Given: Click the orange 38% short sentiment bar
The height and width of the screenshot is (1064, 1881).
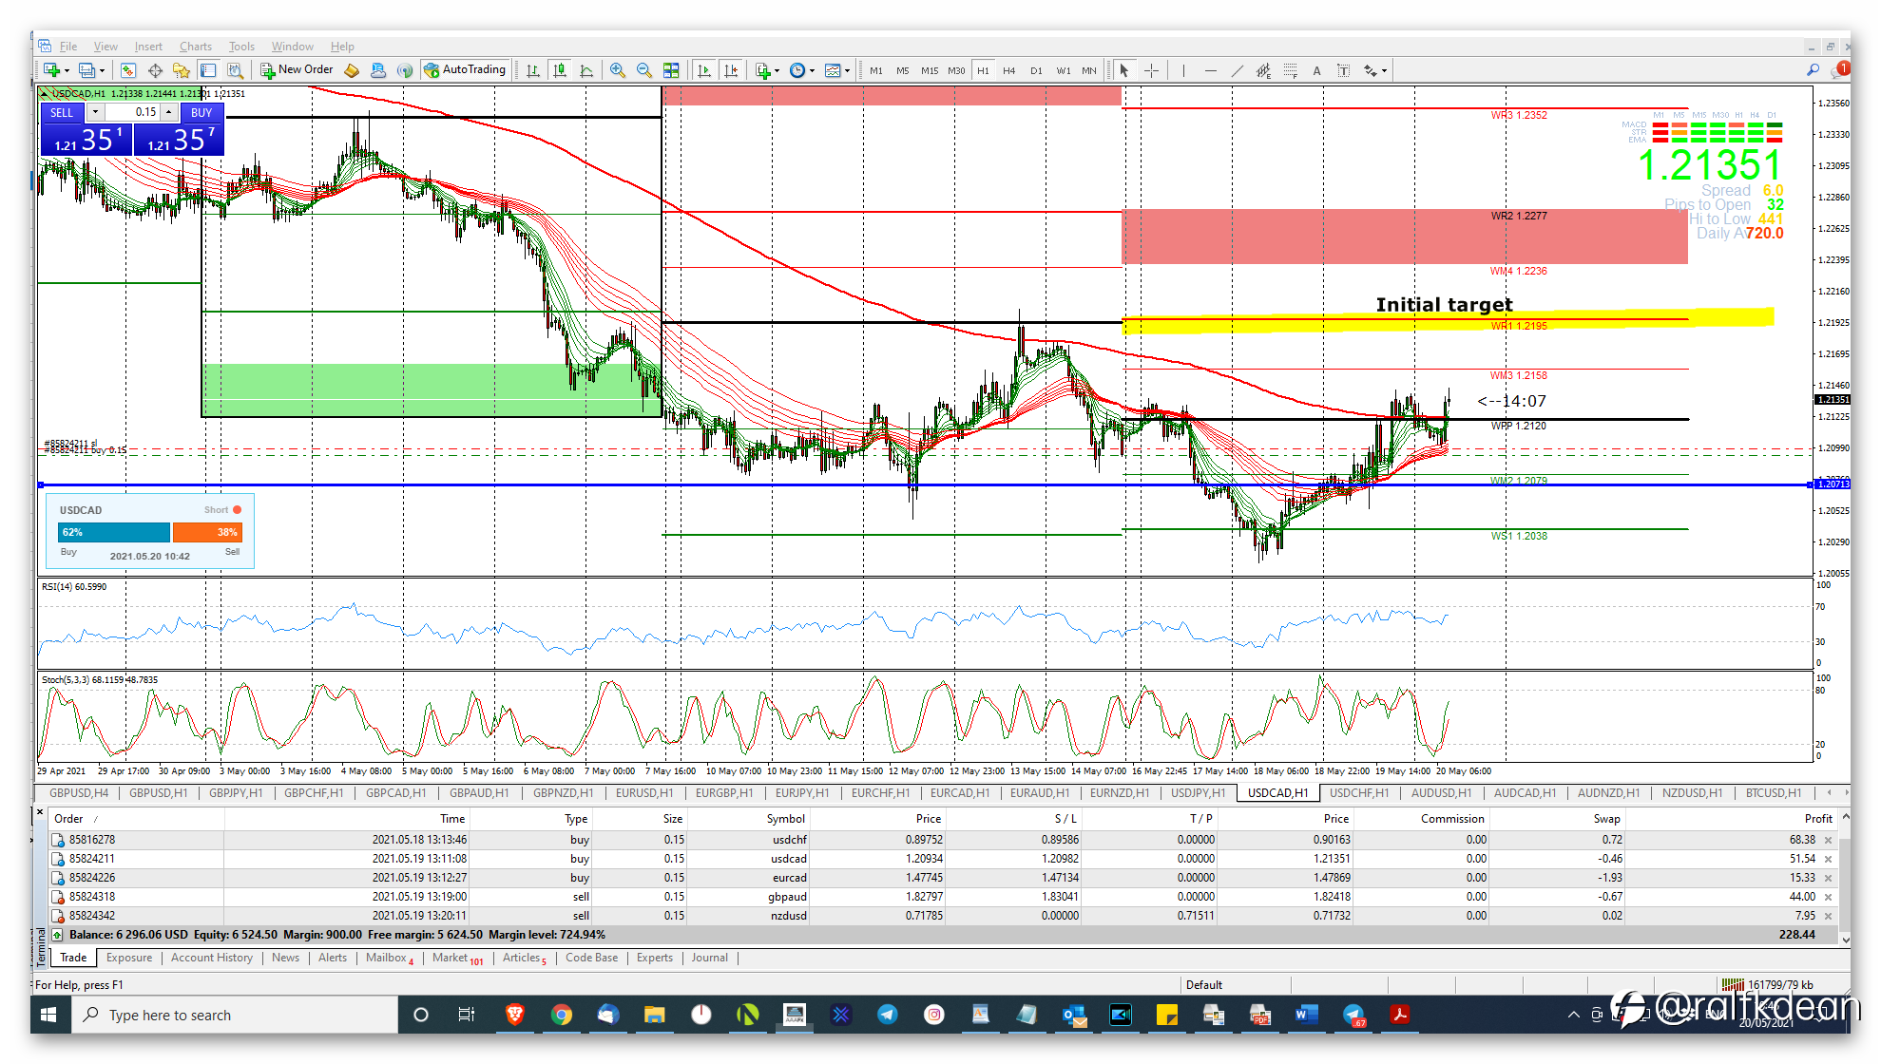Looking at the screenshot, I should [207, 532].
